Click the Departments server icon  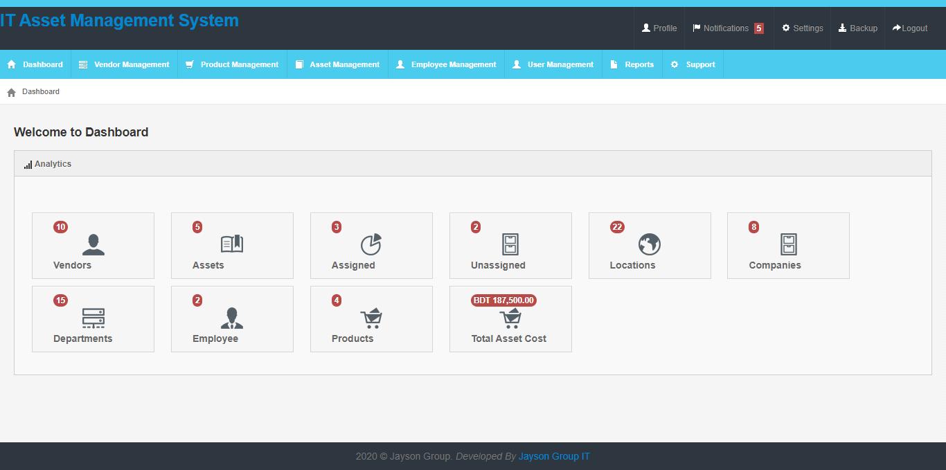93,318
